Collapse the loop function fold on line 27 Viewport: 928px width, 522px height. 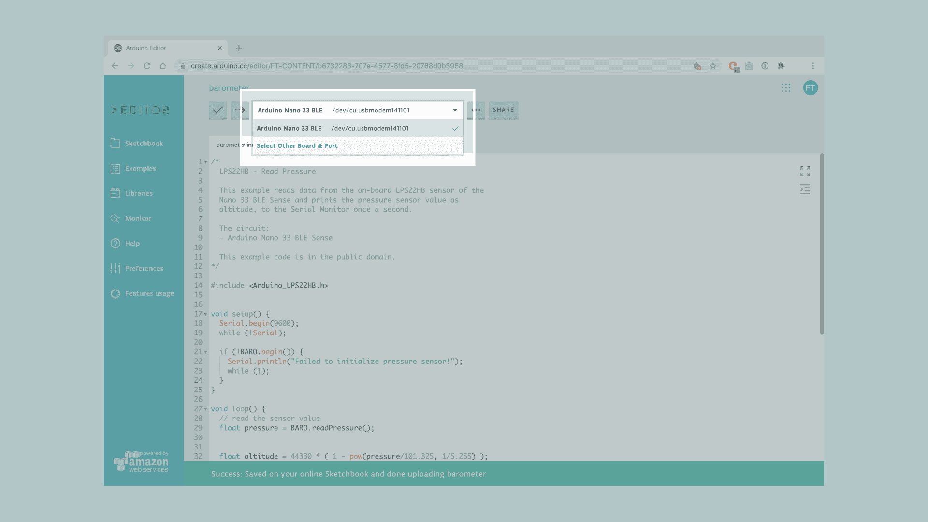206,409
